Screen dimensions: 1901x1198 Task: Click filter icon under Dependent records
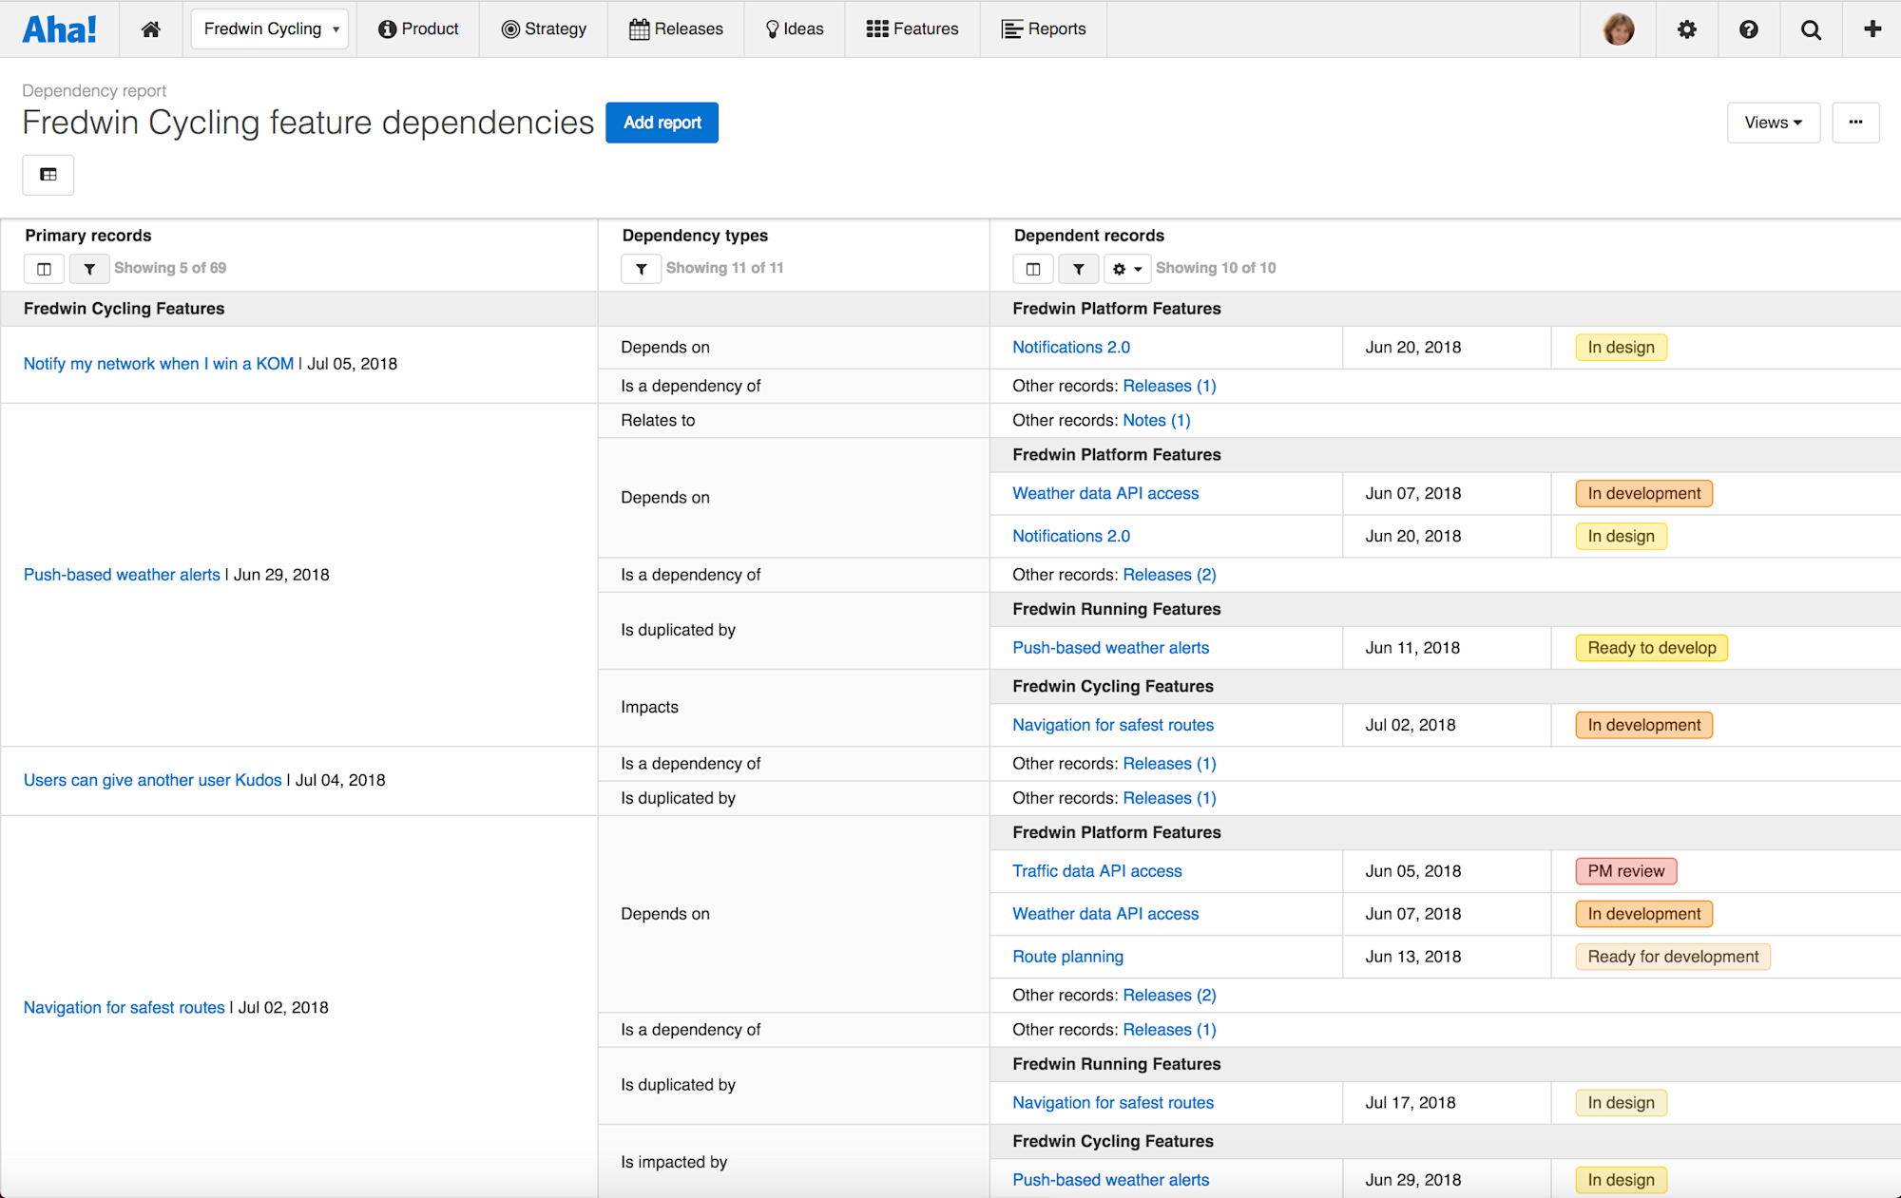tap(1079, 269)
